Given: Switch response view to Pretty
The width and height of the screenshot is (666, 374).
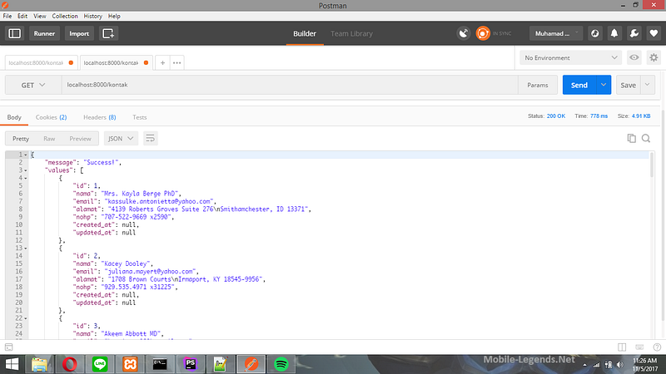Looking at the screenshot, I should [21, 139].
